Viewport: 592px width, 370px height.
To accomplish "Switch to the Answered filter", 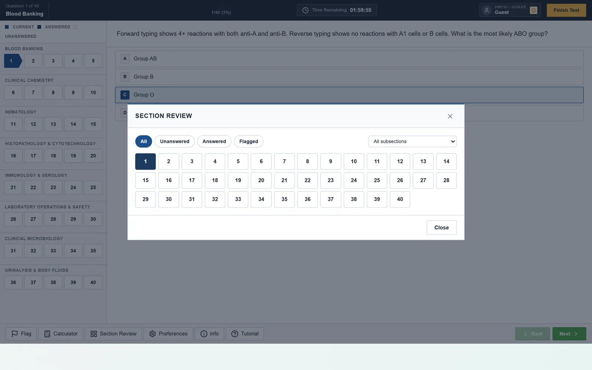I will (214, 141).
